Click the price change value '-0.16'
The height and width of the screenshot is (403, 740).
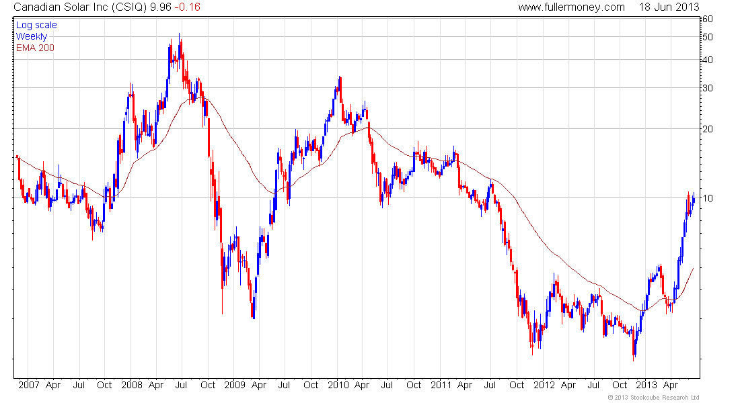[188, 7]
